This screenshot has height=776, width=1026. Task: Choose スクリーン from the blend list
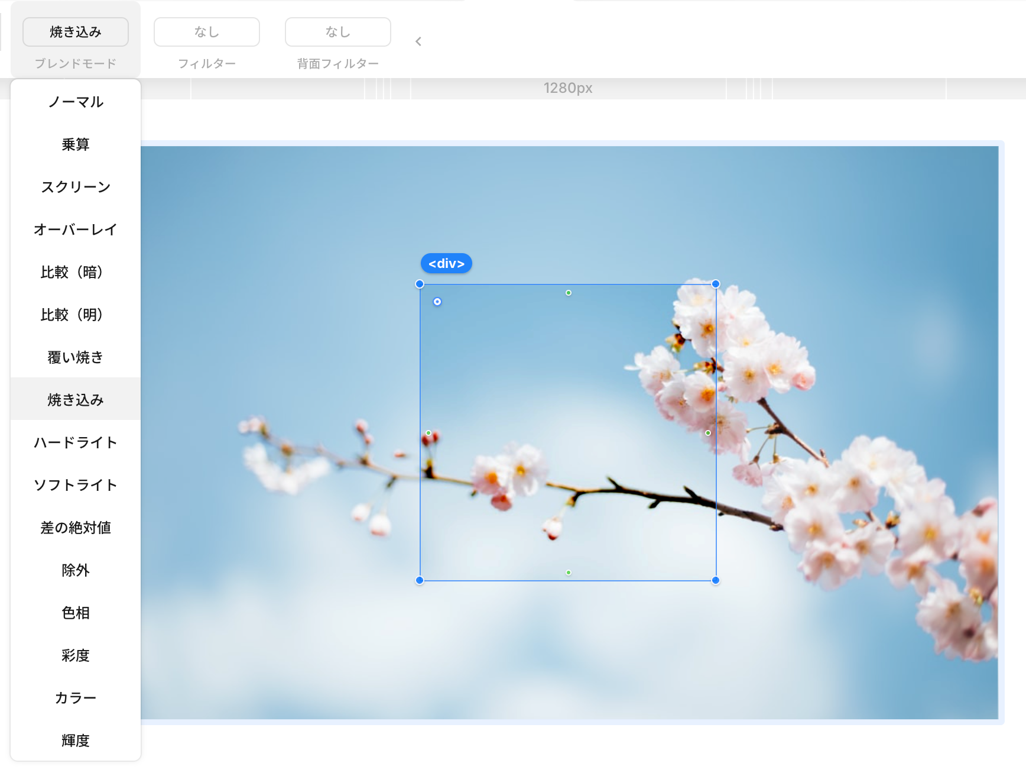[x=76, y=187]
